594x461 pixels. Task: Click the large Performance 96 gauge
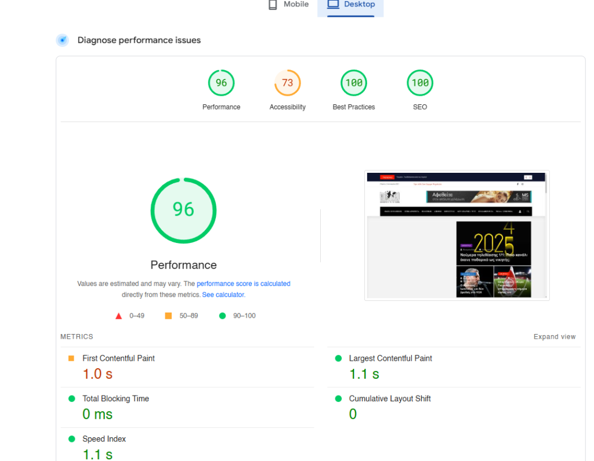click(183, 210)
